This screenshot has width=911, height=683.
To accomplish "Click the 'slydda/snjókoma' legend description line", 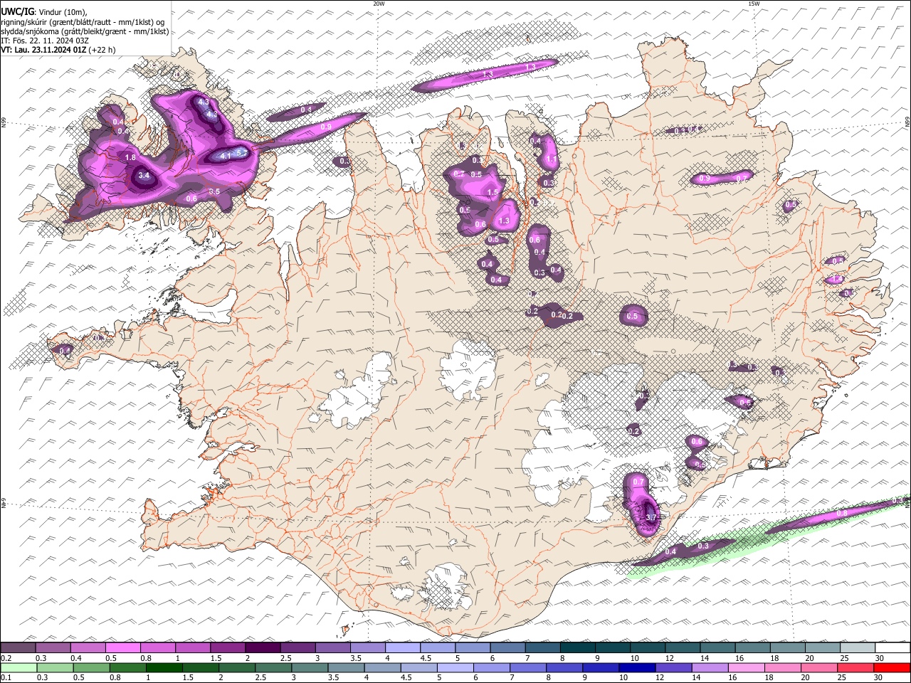I will [x=85, y=31].
